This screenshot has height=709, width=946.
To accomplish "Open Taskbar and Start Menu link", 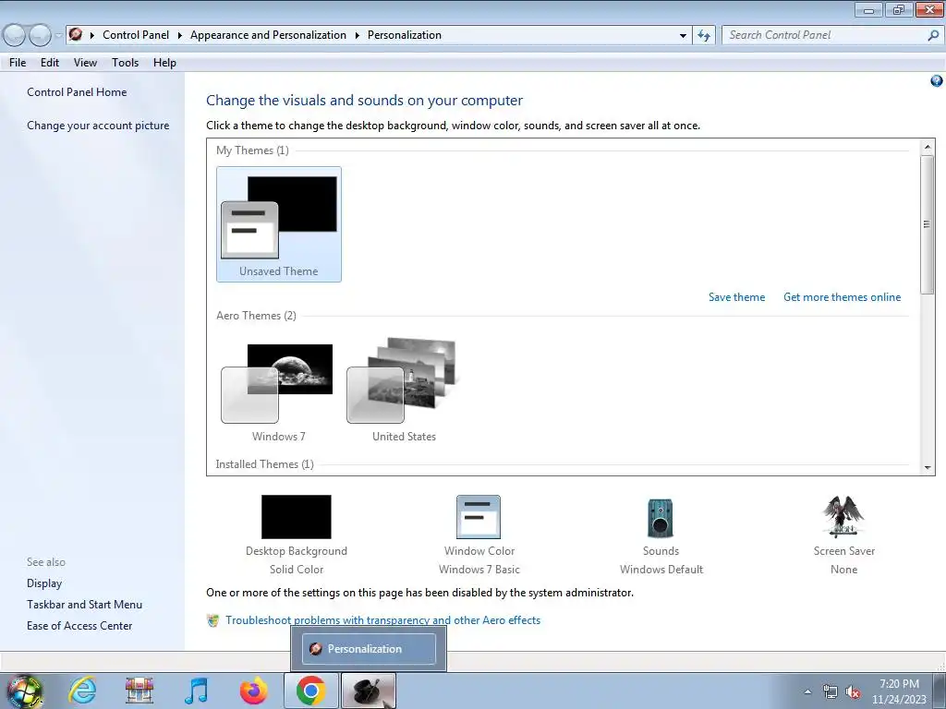I will (x=84, y=605).
